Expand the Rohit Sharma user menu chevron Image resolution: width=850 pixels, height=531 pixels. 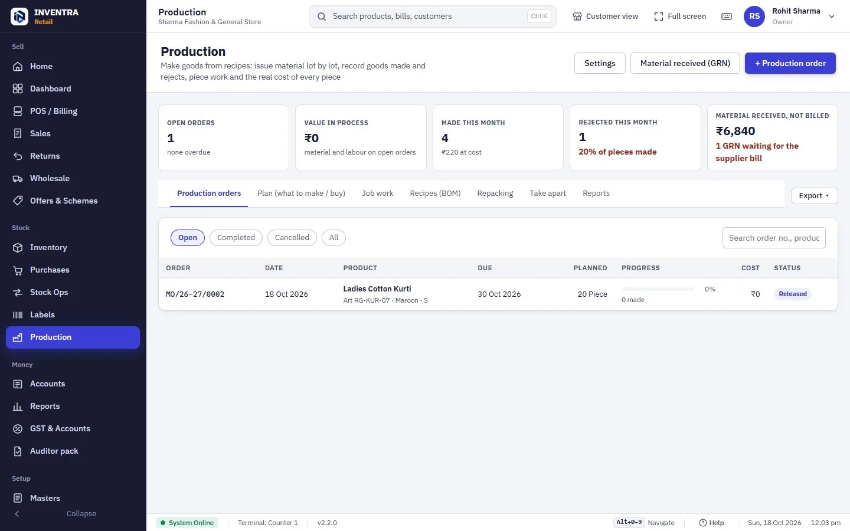[x=832, y=17]
